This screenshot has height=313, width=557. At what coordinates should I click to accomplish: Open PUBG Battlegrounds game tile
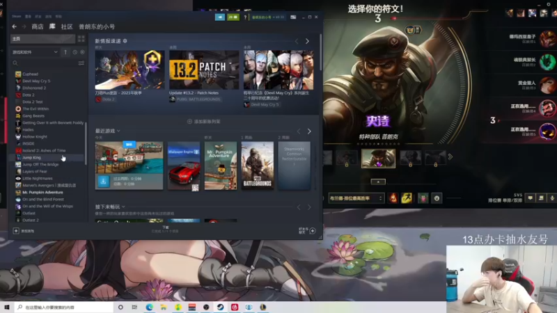pyautogui.click(x=258, y=166)
